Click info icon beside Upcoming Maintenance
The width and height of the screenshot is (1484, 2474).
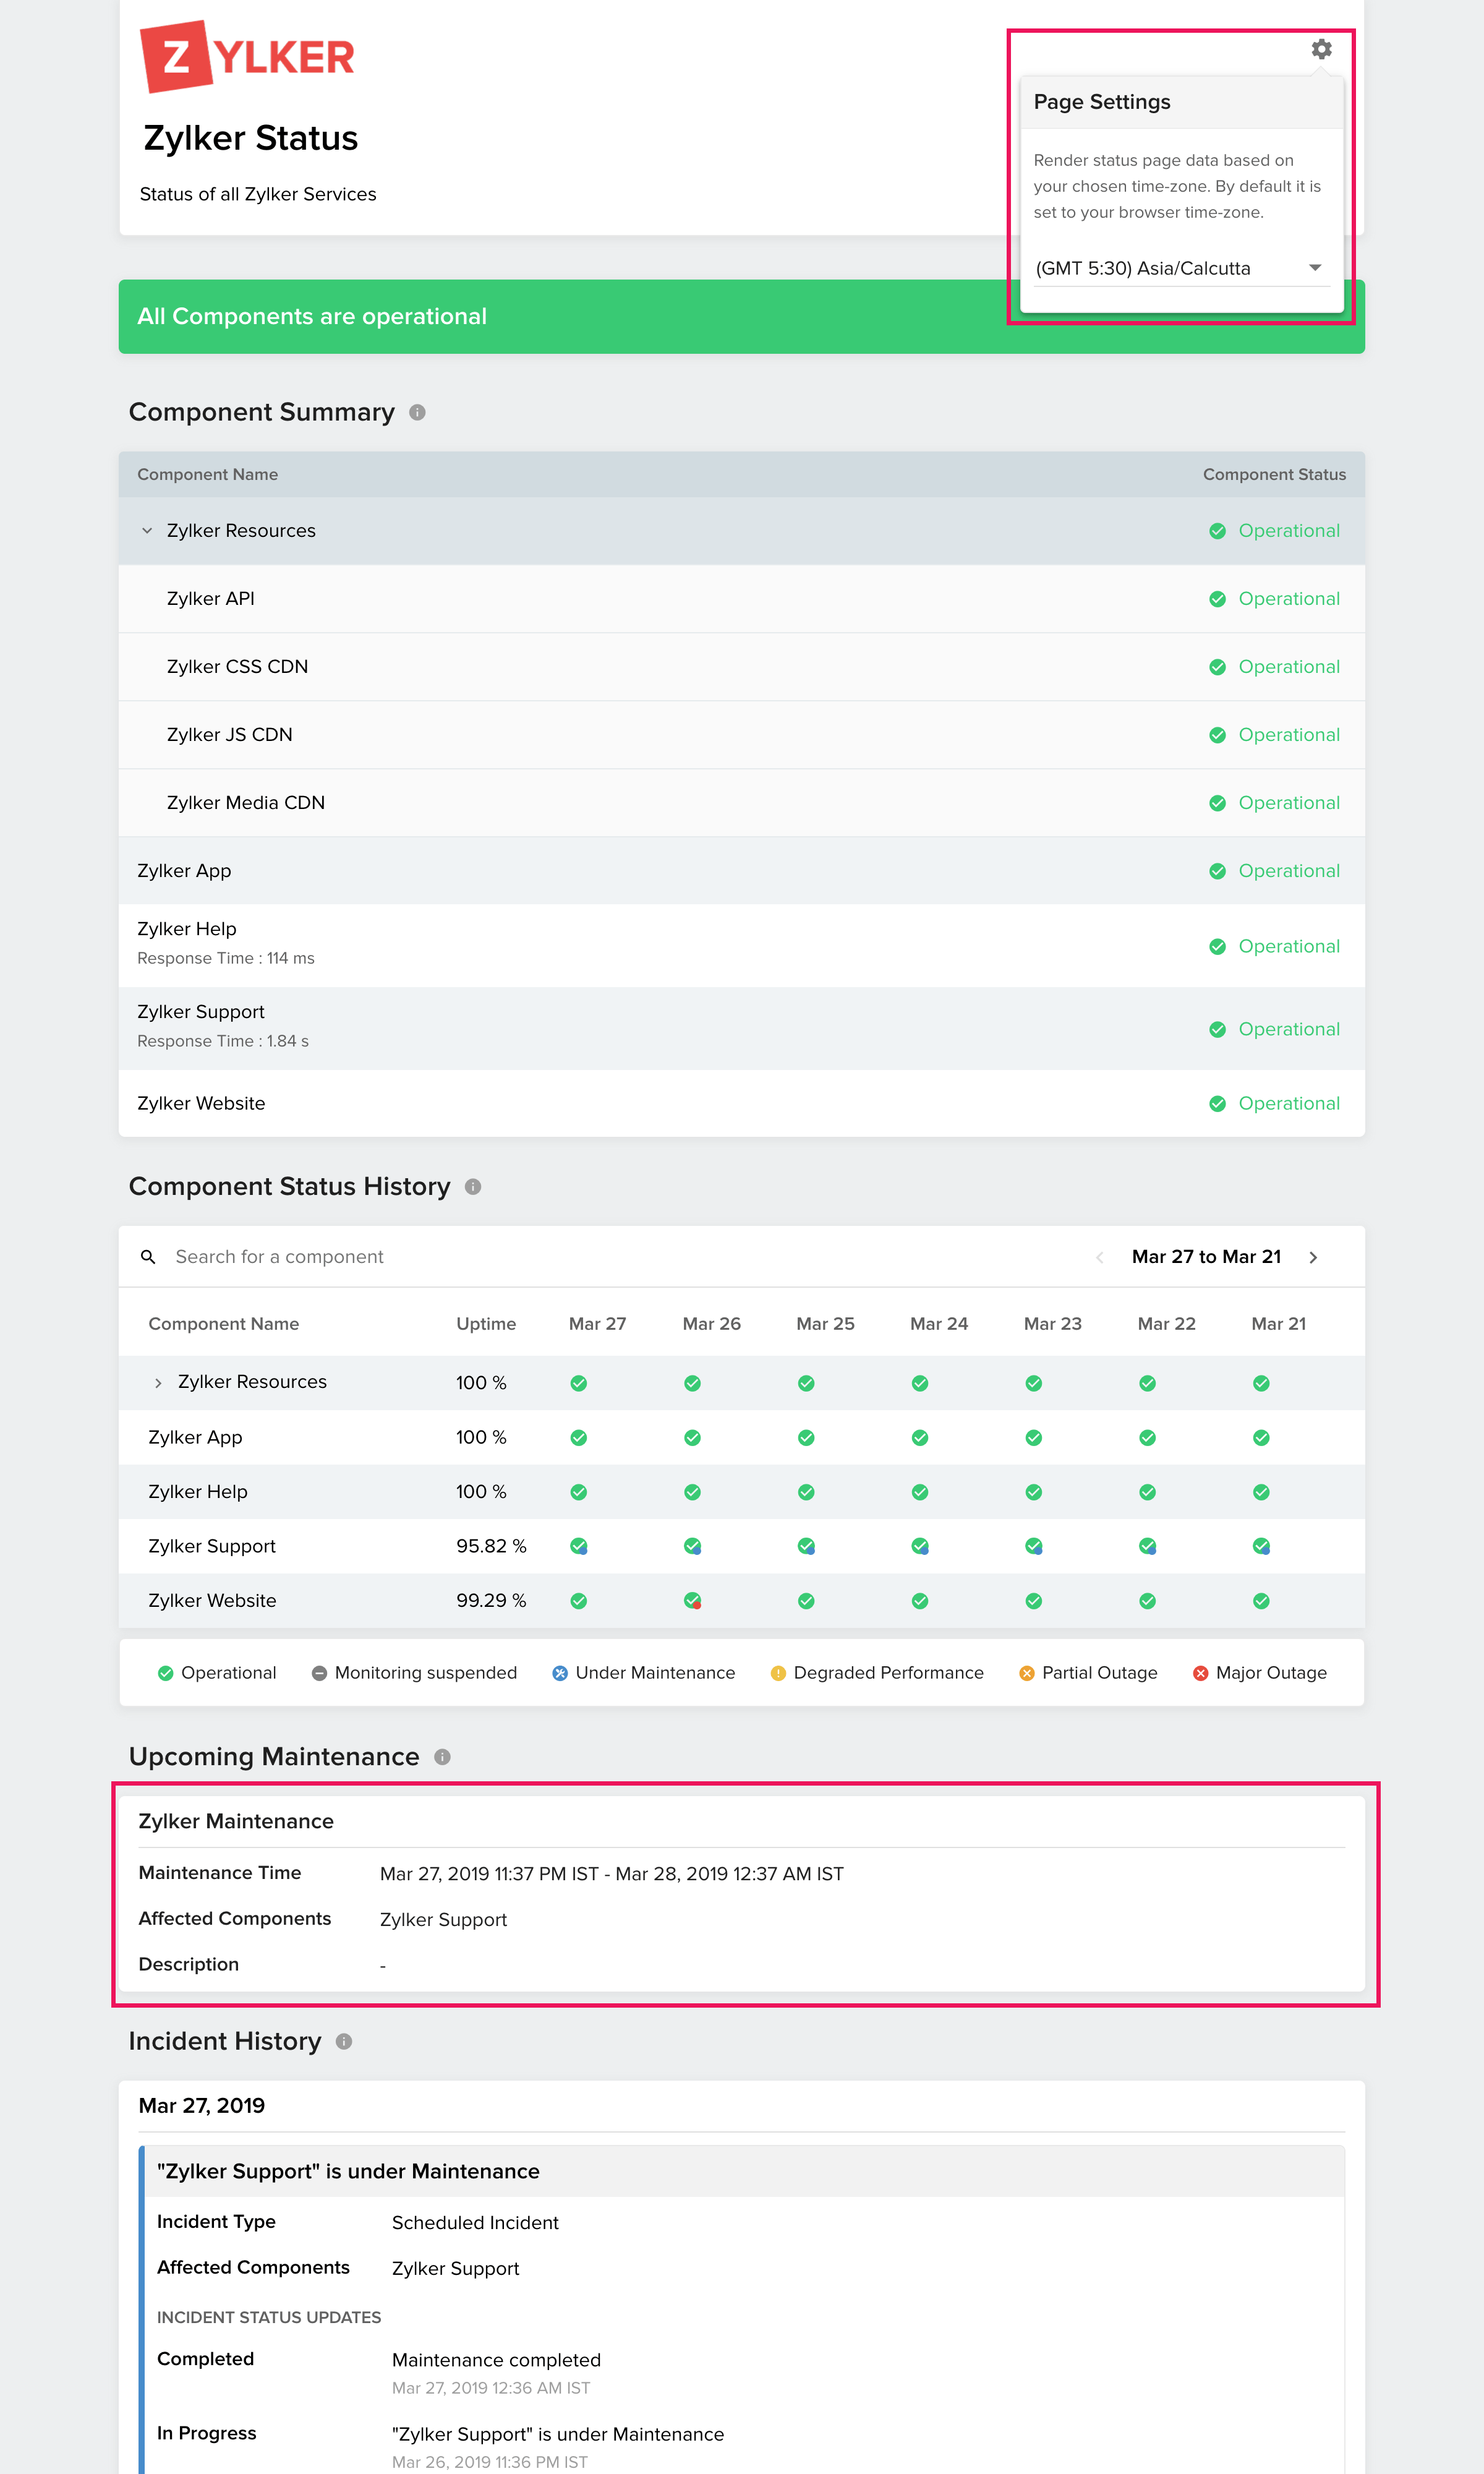coord(442,1757)
